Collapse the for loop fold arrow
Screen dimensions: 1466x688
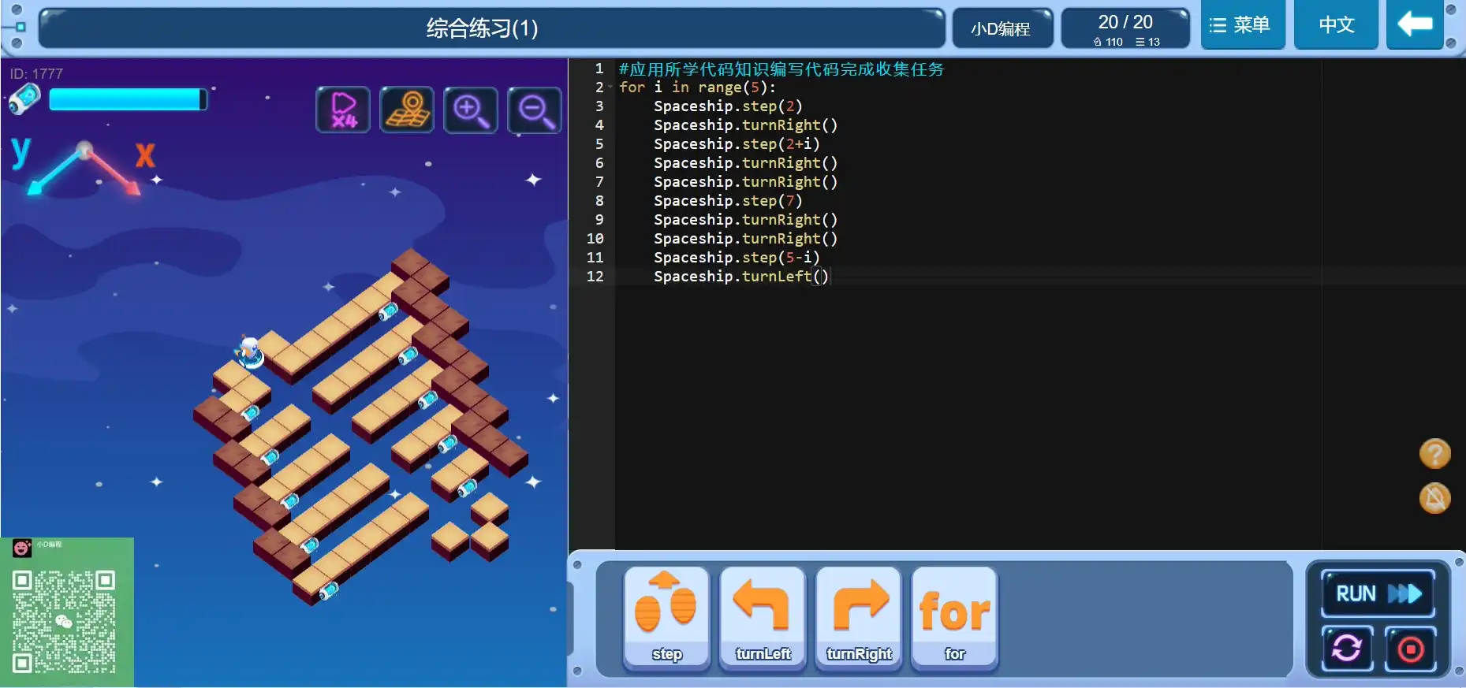pyautogui.click(x=610, y=87)
